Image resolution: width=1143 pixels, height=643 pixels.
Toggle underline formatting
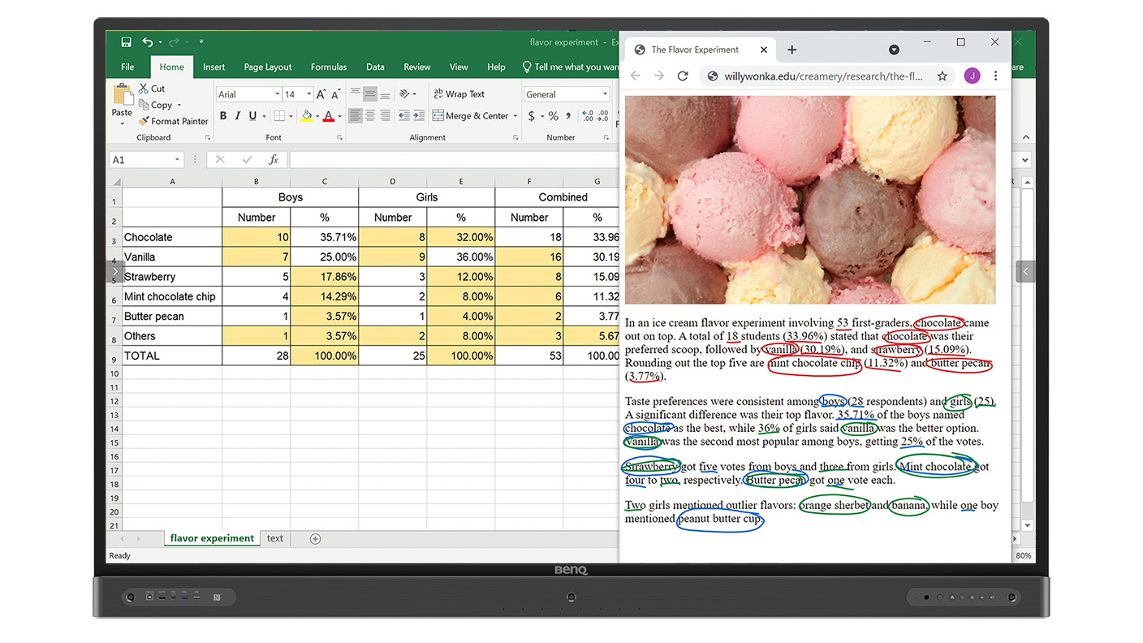252,116
